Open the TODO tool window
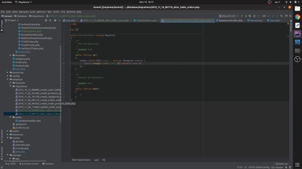Image resolution: width=302 pixels, height=169 pixels. click(x=10, y=164)
